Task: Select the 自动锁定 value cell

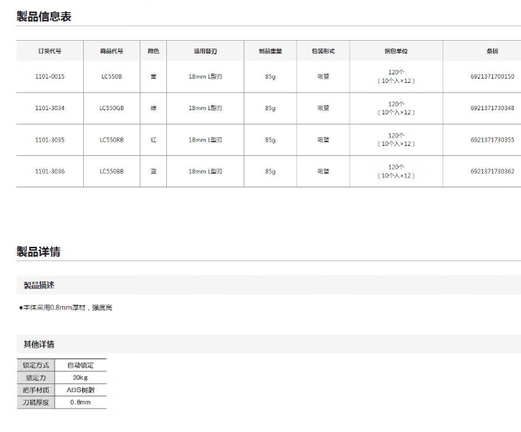Action: coord(80,365)
